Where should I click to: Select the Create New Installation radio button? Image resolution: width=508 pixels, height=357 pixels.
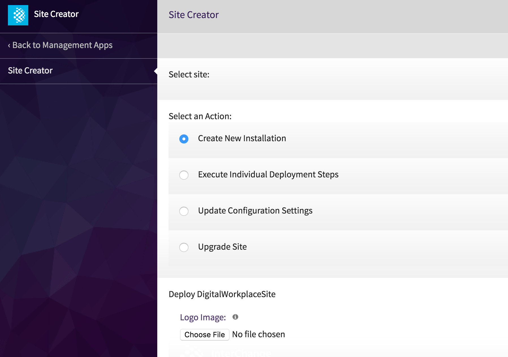[x=184, y=139]
